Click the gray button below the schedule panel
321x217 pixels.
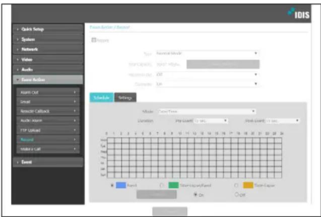170,211
